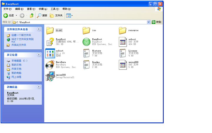Screen dimensions: 212x133
Task: Click the Readme file name text
Action: (x=96, y=62)
